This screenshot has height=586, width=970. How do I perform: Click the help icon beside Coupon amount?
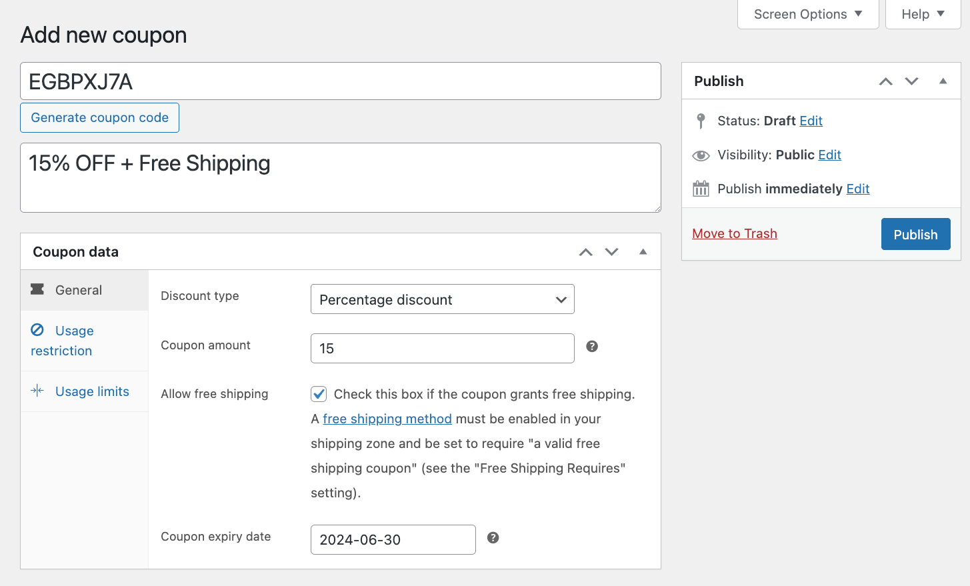tap(592, 347)
